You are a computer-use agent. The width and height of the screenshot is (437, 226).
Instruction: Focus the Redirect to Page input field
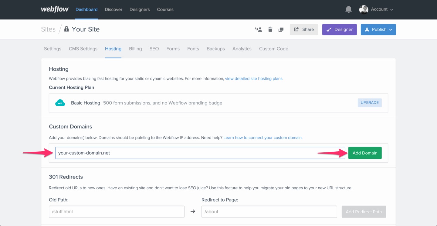pos(269,212)
